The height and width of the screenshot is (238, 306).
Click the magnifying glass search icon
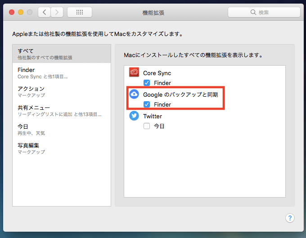(253, 12)
